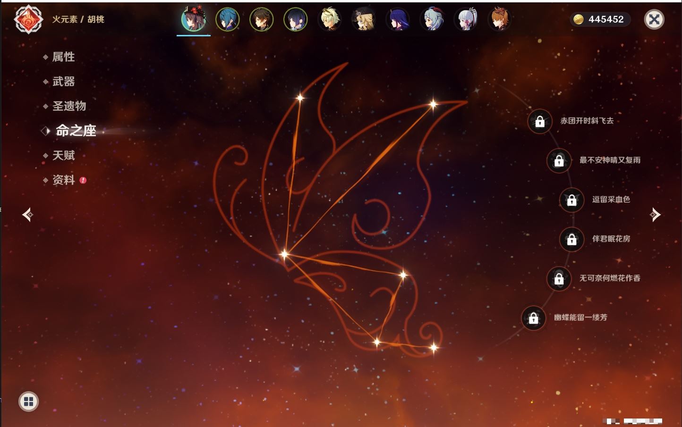
Task: Click the red alert badge beside 资料
Action: (x=83, y=180)
